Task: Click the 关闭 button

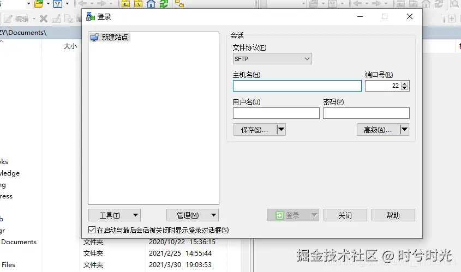Action: coord(345,215)
